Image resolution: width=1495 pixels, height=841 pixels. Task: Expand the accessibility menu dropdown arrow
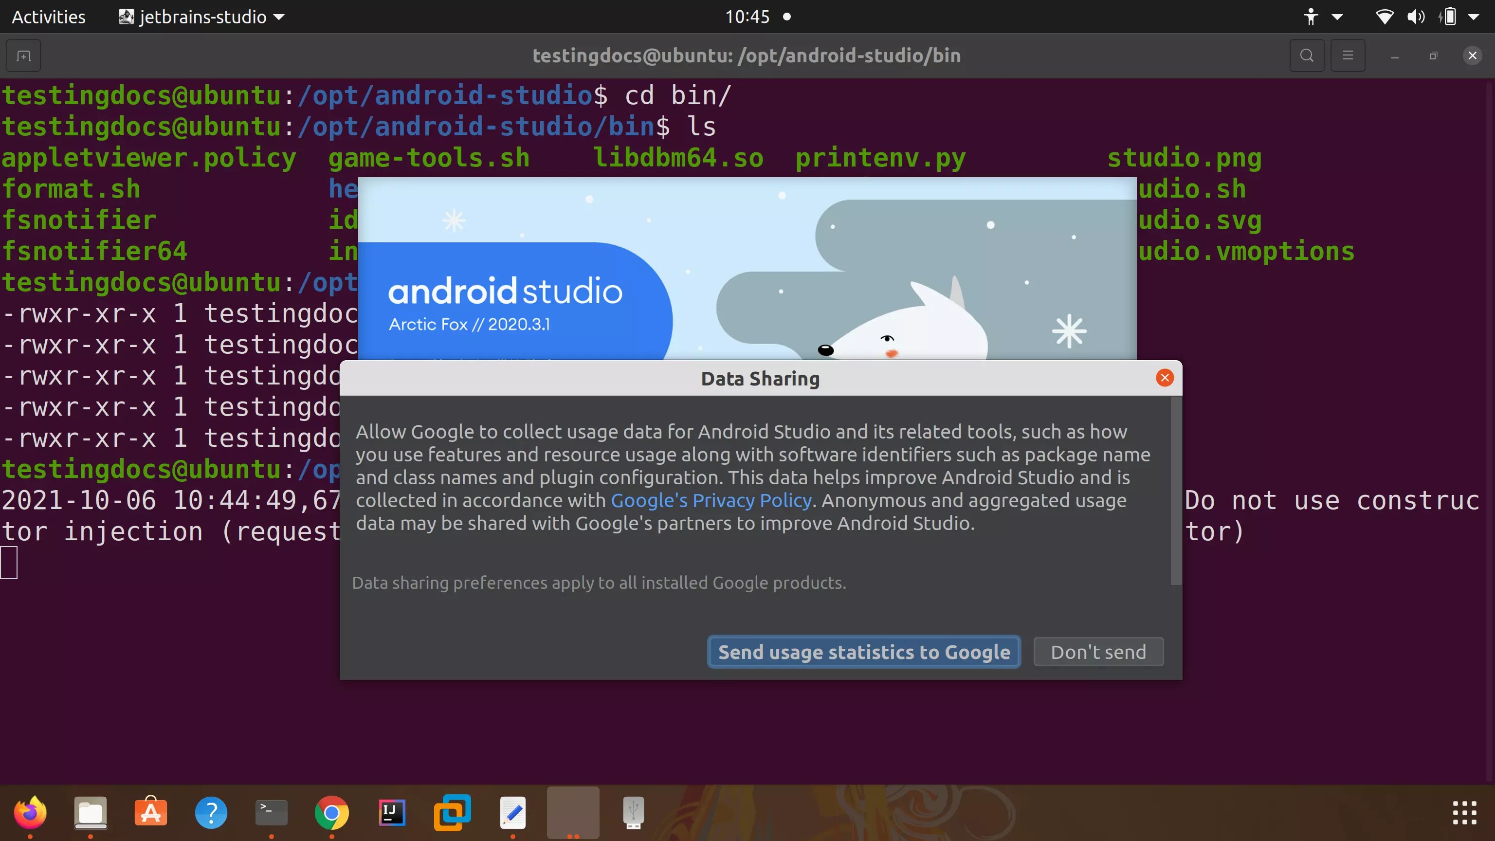(1337, 16)
